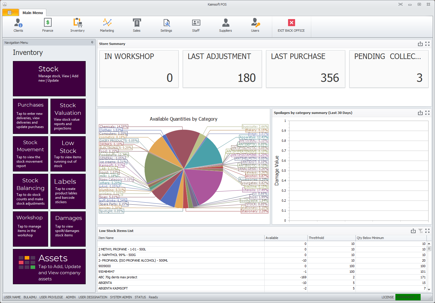Export the Store Summary panel
Screen dimensions: 435x303
pos(420,44)
